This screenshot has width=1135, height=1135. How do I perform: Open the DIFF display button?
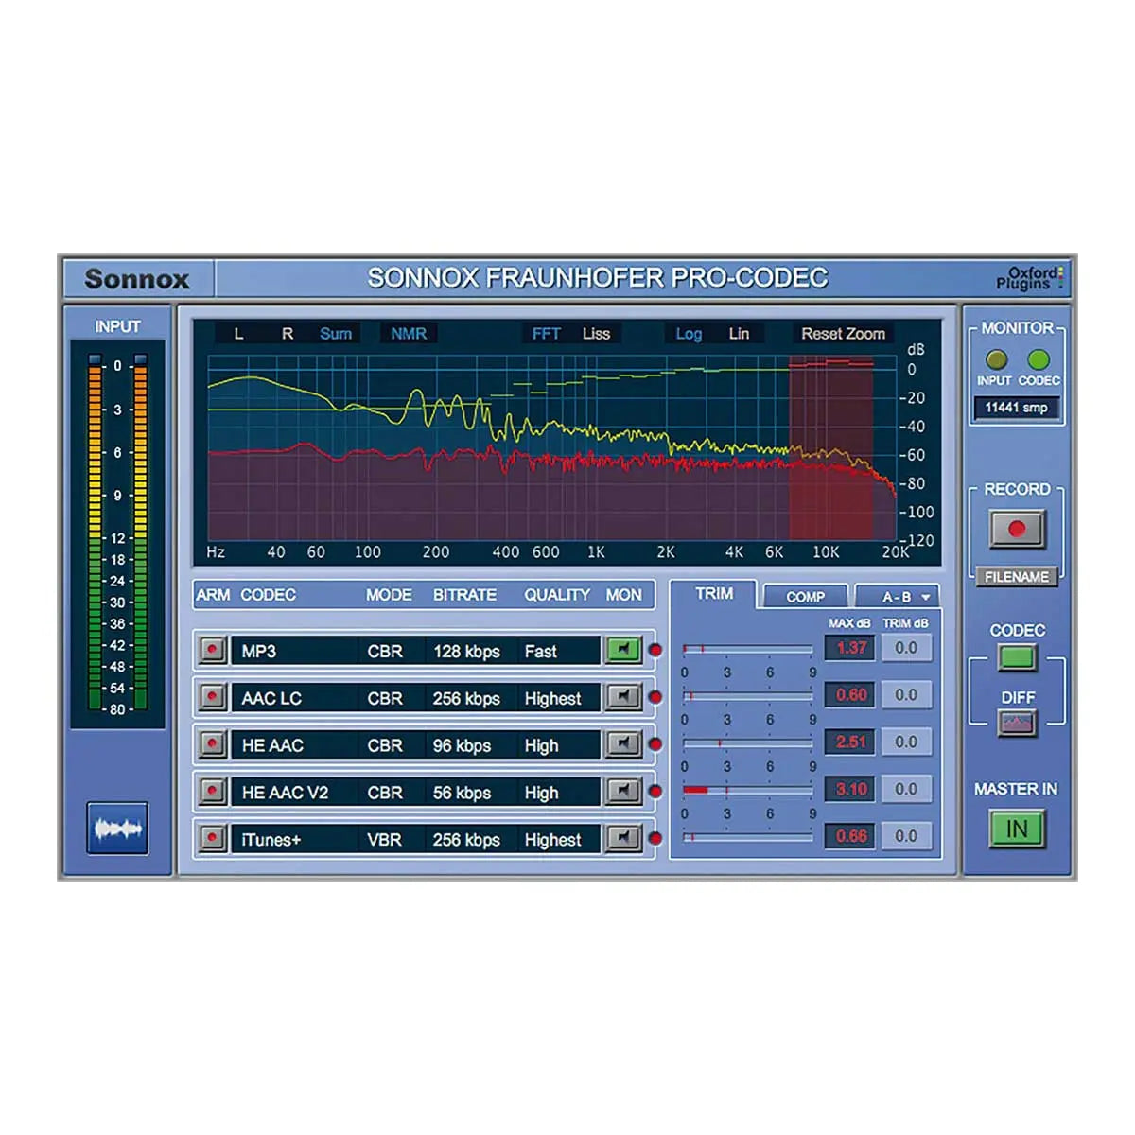tap(1015, 725)
